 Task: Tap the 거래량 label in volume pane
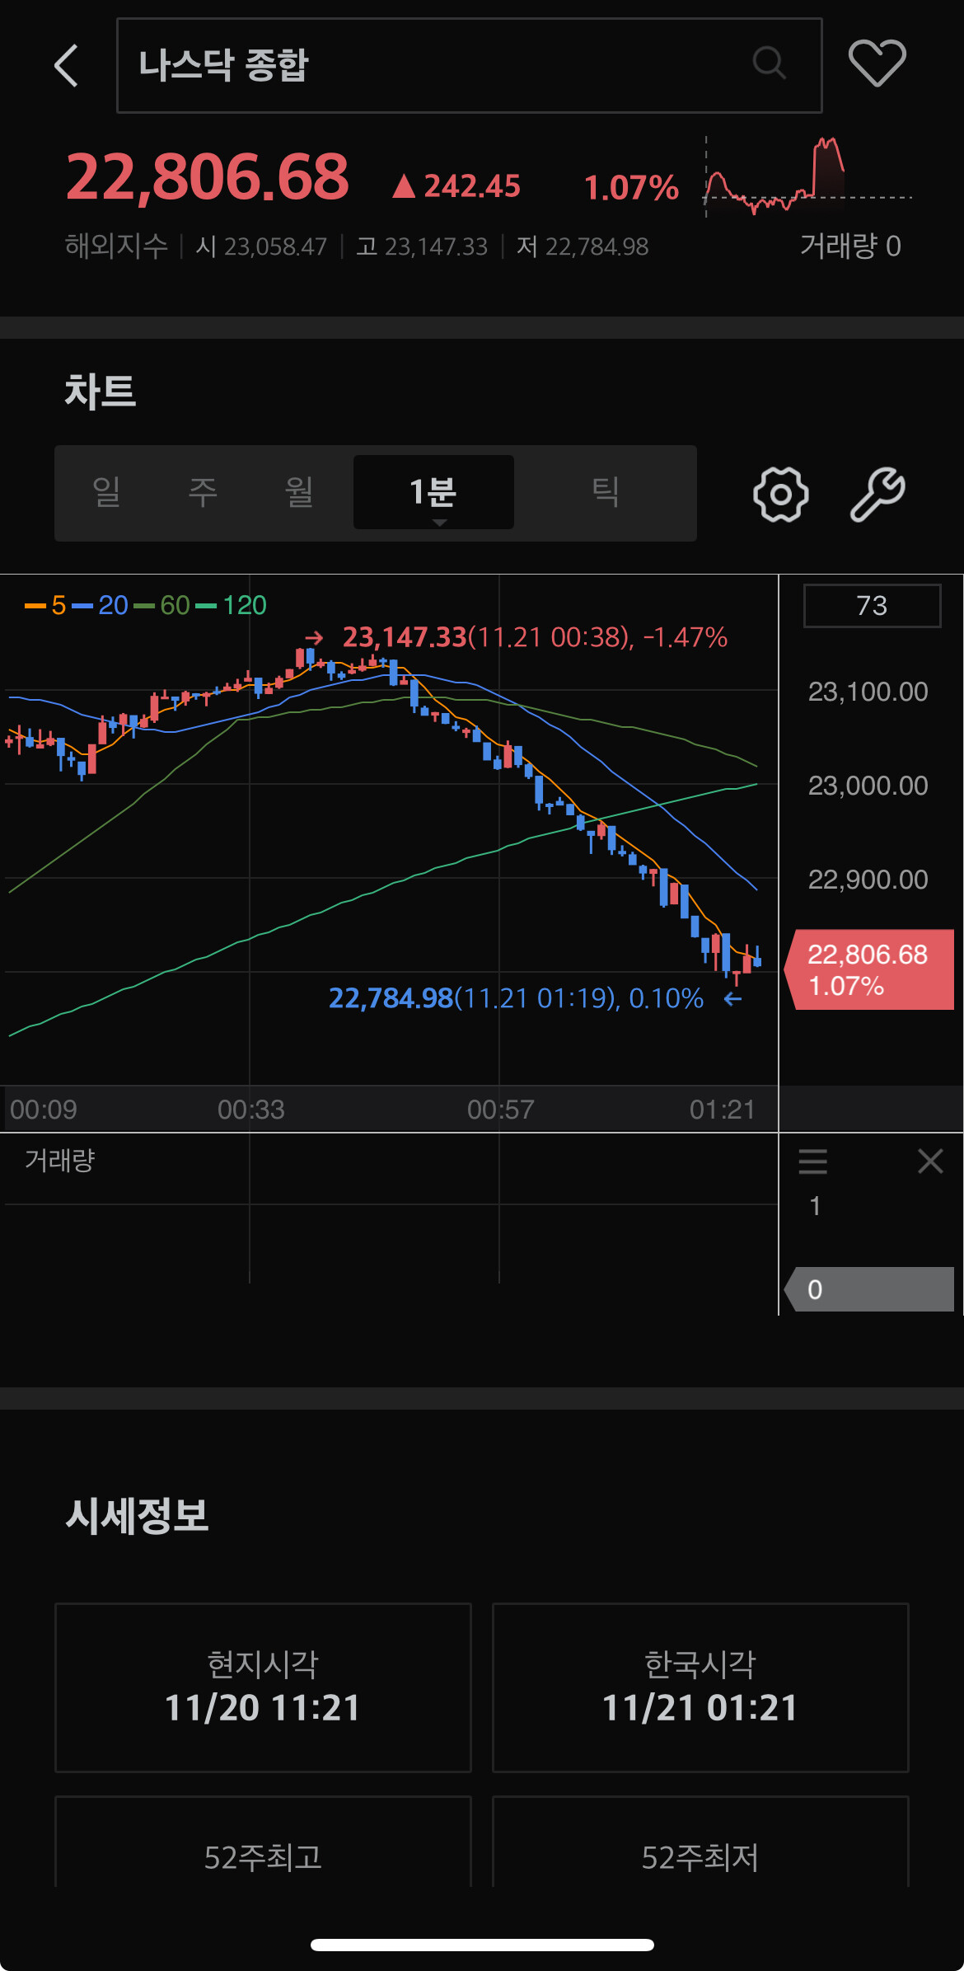coord(60,1161)
